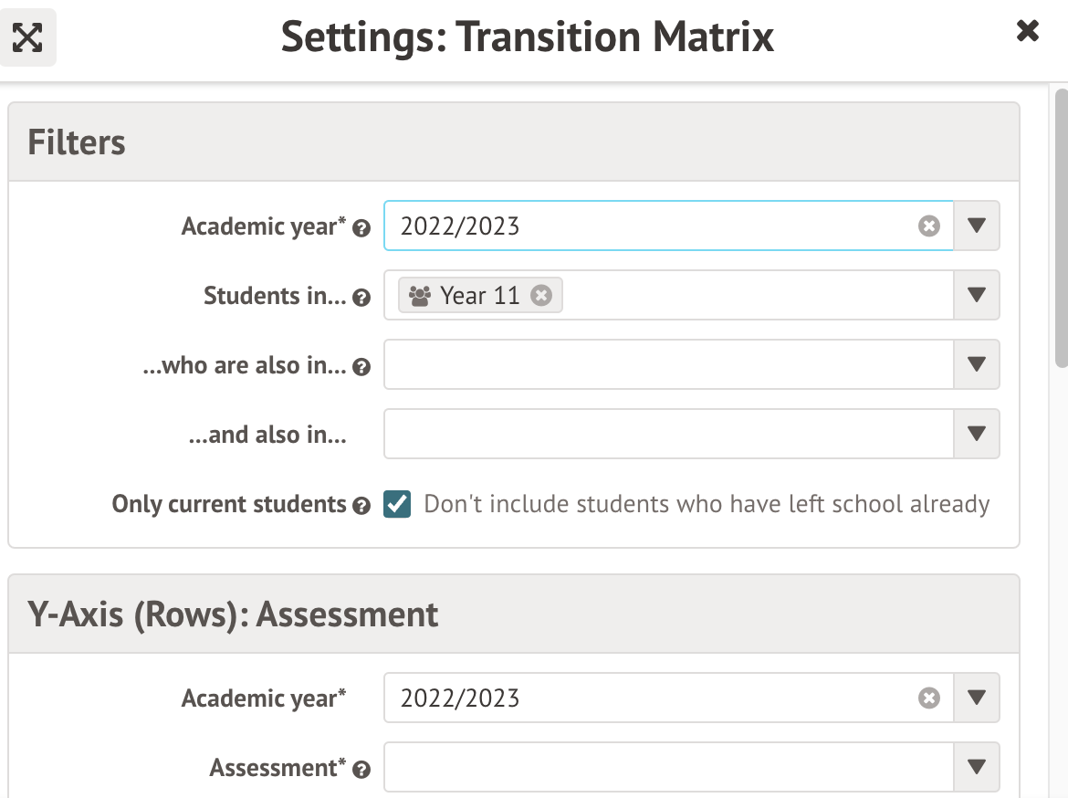
Task: Click into the Assessment input field
Action: coord(668,768)
